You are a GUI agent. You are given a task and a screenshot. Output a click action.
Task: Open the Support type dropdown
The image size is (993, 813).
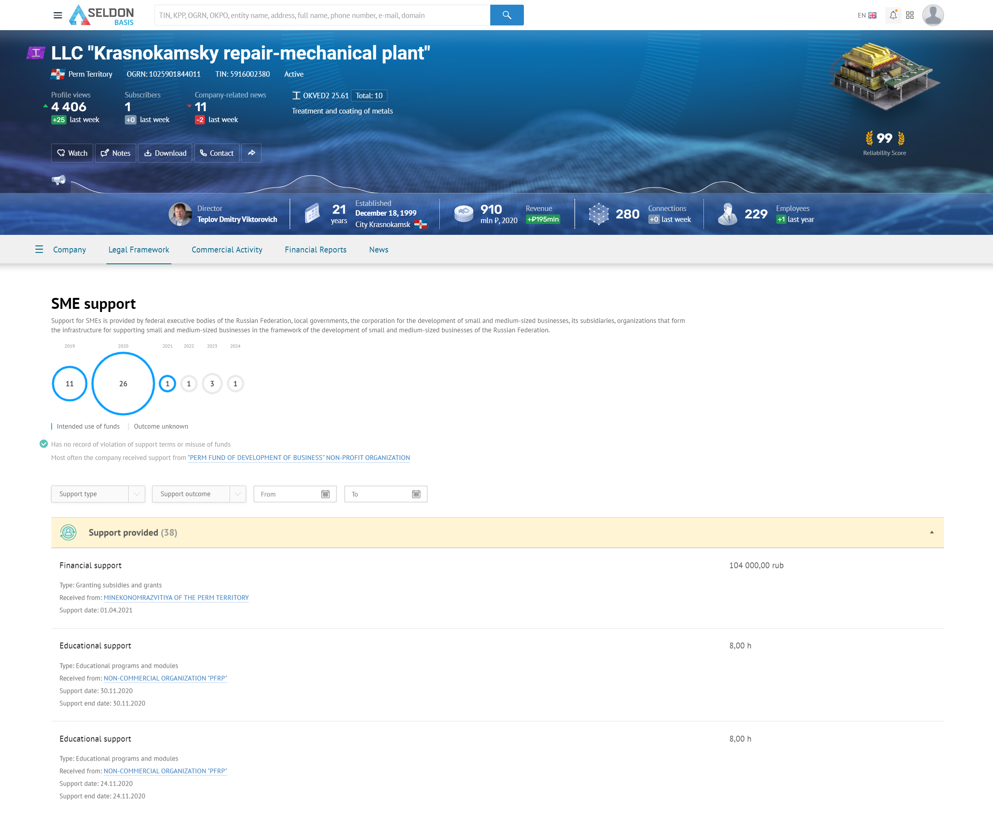(98, 494)
